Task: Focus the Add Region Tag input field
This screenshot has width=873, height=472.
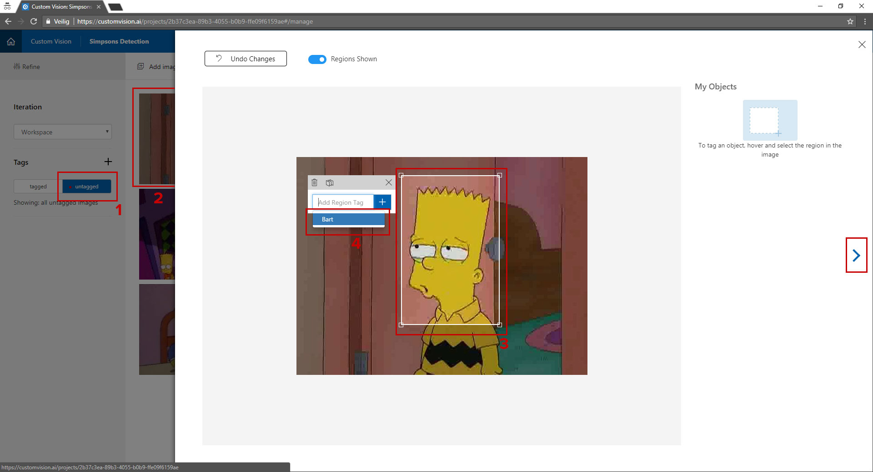Action: (x=343, y=202)
